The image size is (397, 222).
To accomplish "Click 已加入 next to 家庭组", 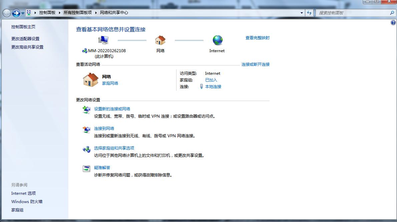I will [211, 80].
